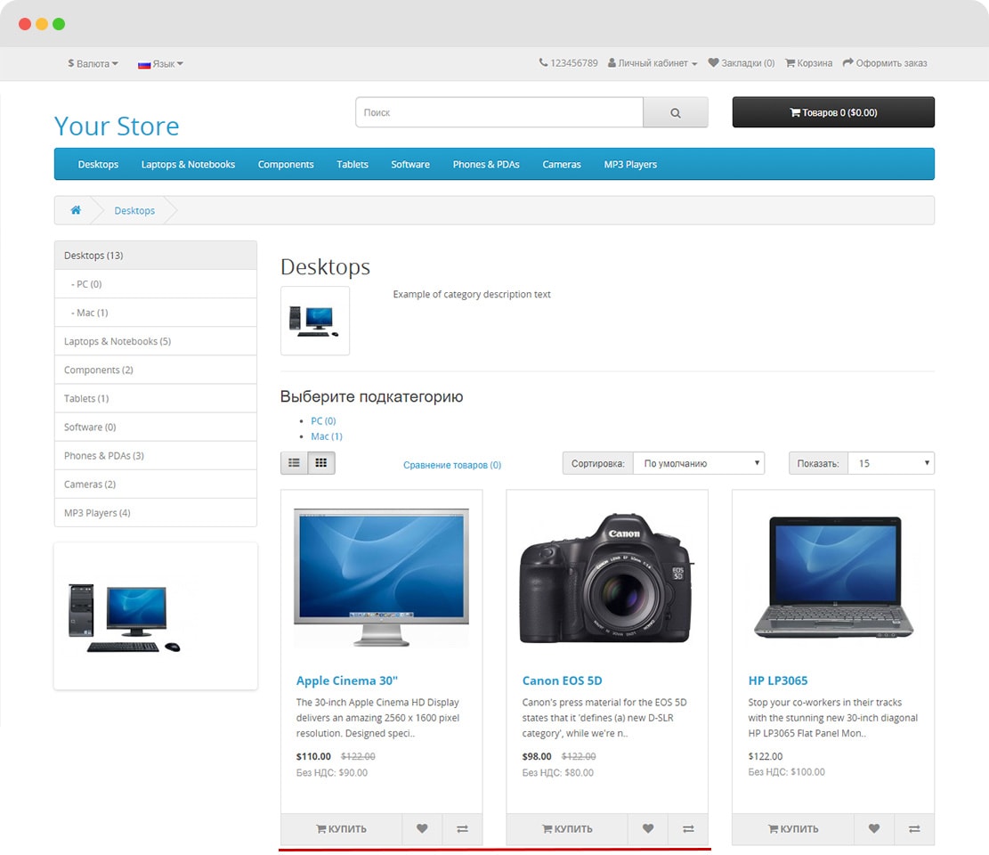Select Tablets (1) in sidebar

point(155,398)
